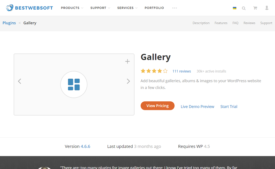Expand the gallery image with plus icon

pyautogui.click(x=128, y=61)
